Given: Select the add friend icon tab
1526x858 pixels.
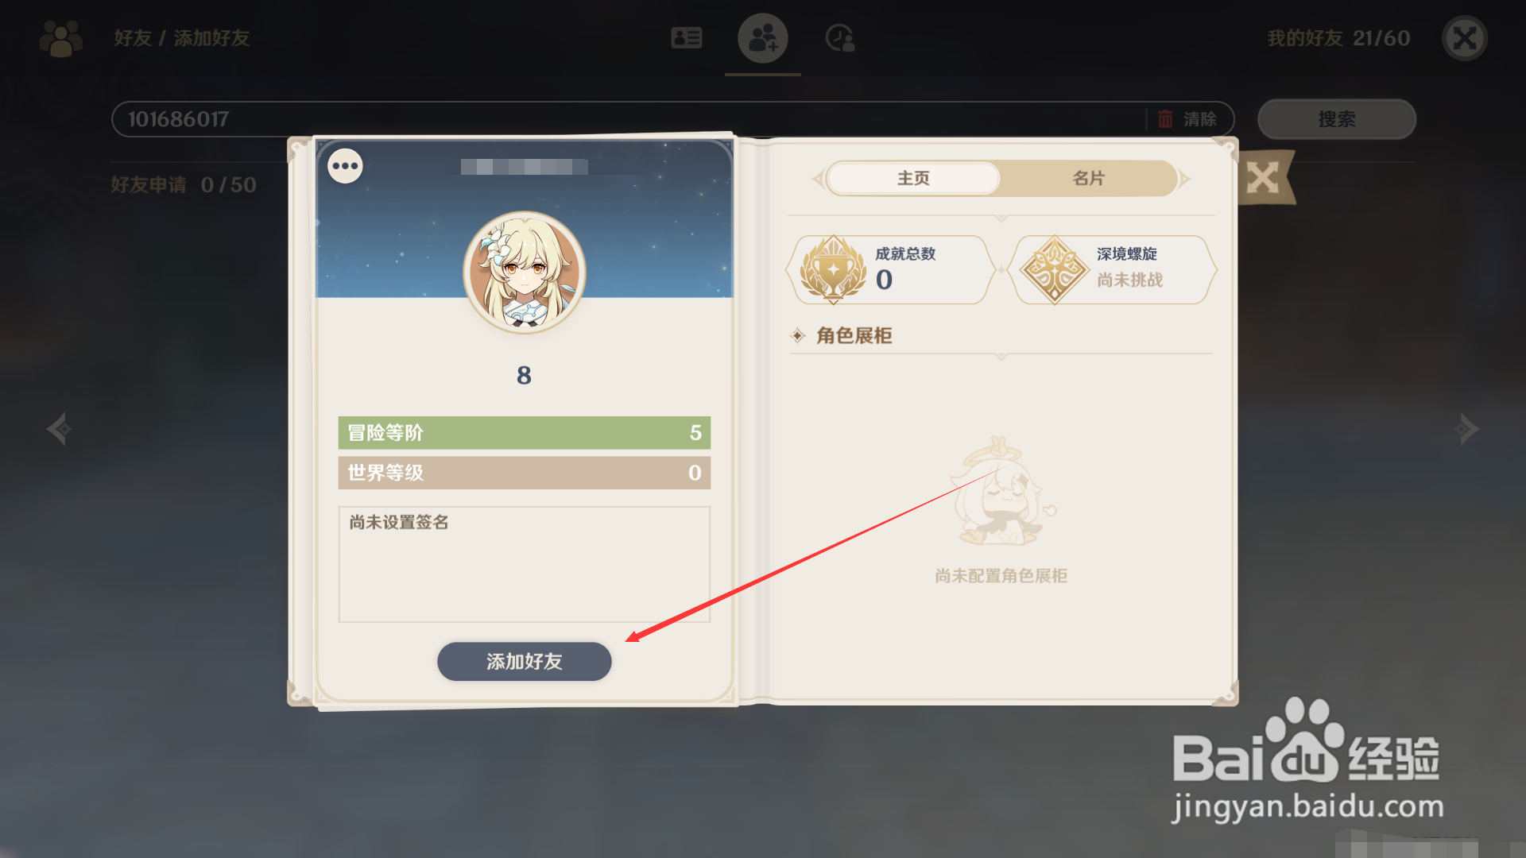Looking at the screenshot, I should [763, 38].
